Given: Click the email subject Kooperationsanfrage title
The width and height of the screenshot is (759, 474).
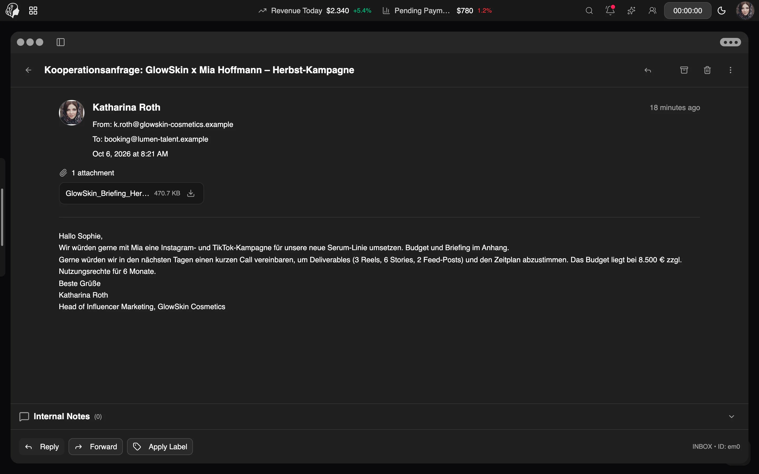Looking at the screenshot, I should (x=199, y=70).
